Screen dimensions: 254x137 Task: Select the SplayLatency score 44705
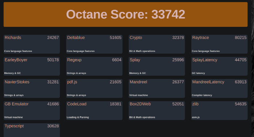241,60
